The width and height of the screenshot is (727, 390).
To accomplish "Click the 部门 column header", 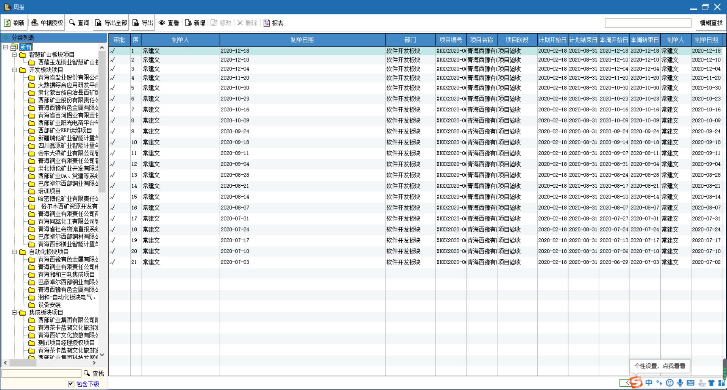I will click(x=410, y=40).
